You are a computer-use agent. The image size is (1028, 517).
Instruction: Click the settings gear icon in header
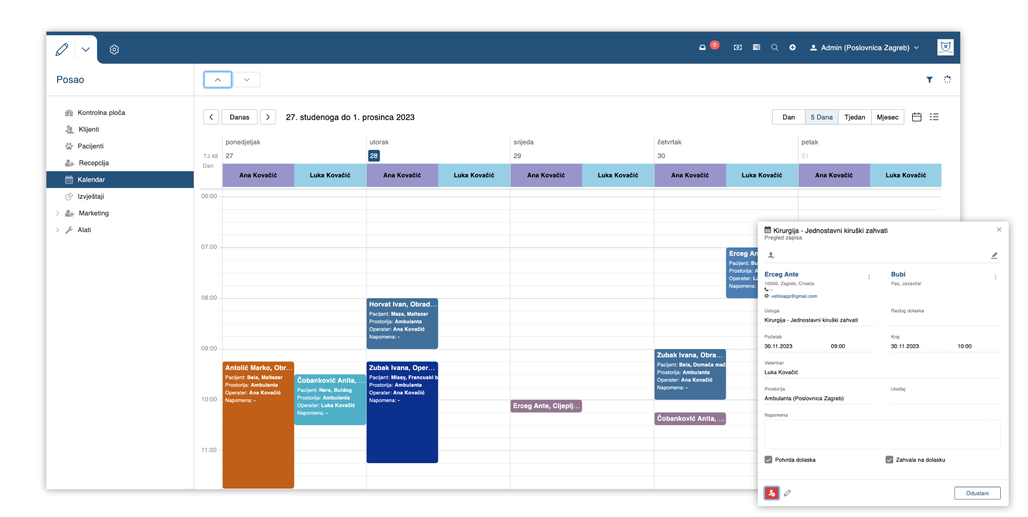(114, 50)
